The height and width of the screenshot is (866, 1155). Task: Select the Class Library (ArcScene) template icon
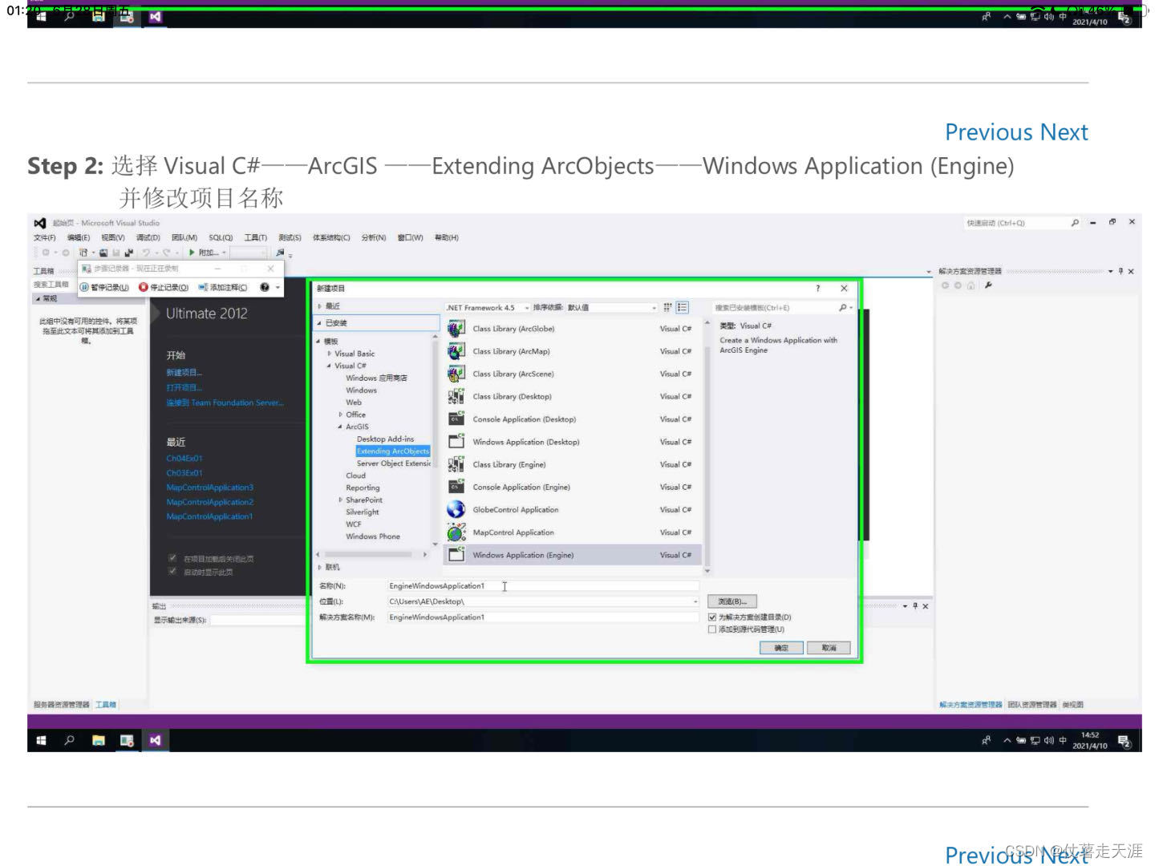point(456,374)
